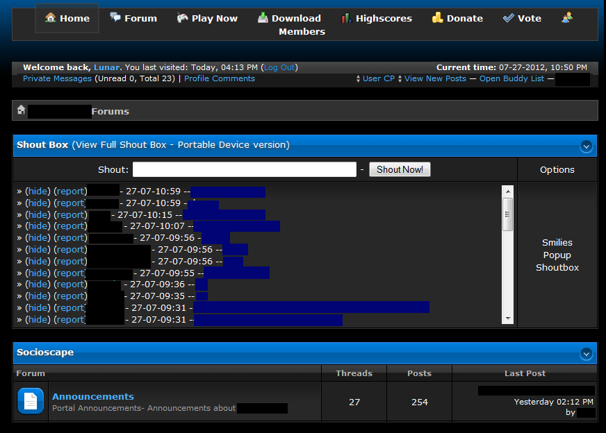Click the Log Out link
Viewport: 606px width, 433px height.
[x=279, y=67]
